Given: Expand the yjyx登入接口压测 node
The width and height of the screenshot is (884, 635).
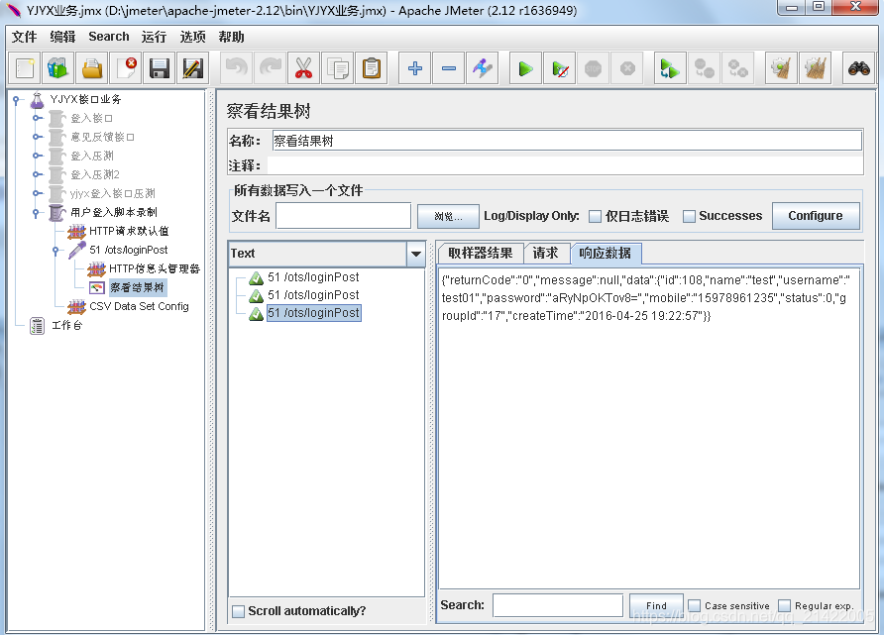Looking at the screenshot, I should click(36, 193).
